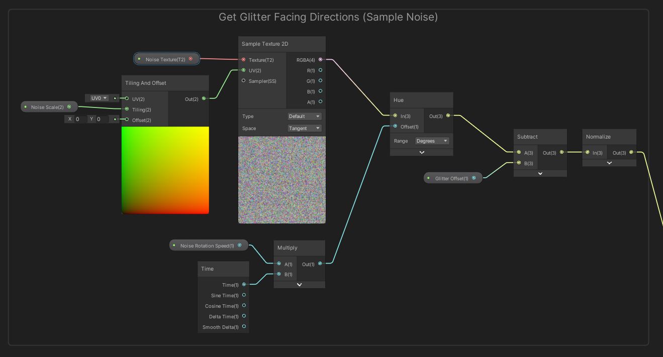Collapse the Subtract node using its chevron
Screen dimensions: 663x357
pyautogui.click(x=540, y=173)
